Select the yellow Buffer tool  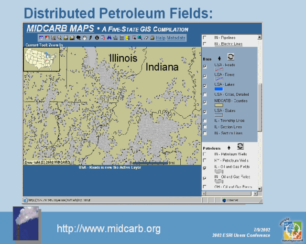128,38
